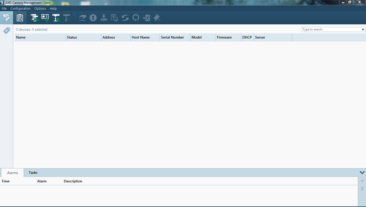
Task: Sort devices by the Model column
Action: click(x=203, y=37)
